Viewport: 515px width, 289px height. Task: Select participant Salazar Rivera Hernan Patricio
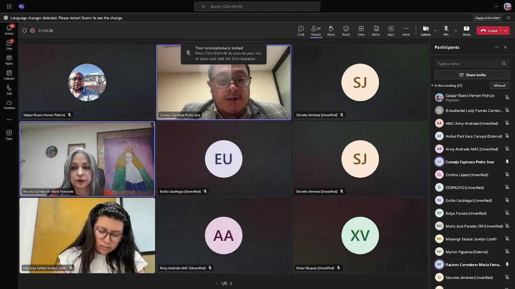pos(472,98)
